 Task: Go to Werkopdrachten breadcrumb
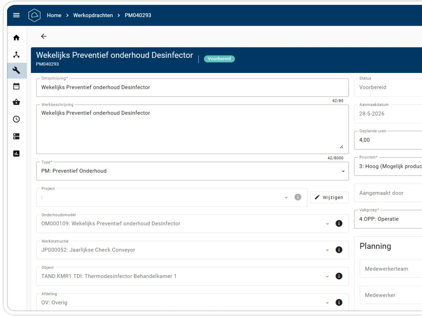93,15
